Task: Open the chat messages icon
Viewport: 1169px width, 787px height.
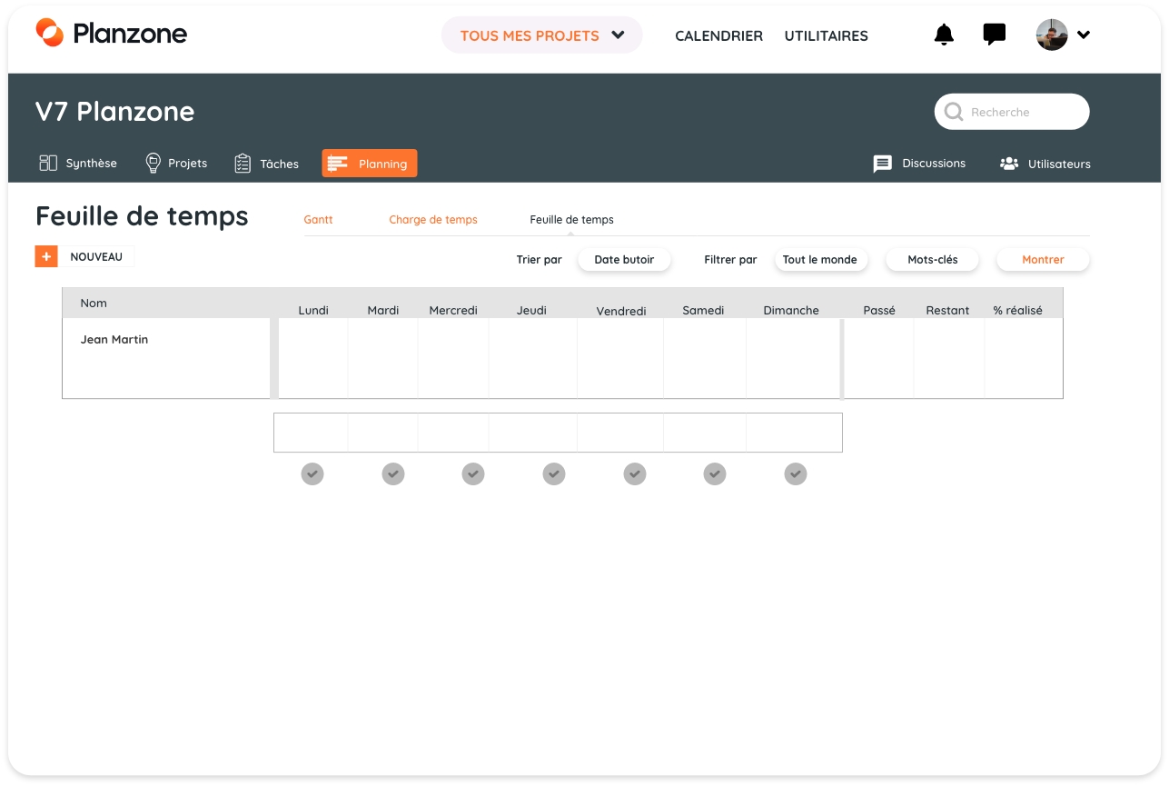Action: click(995, 35)
